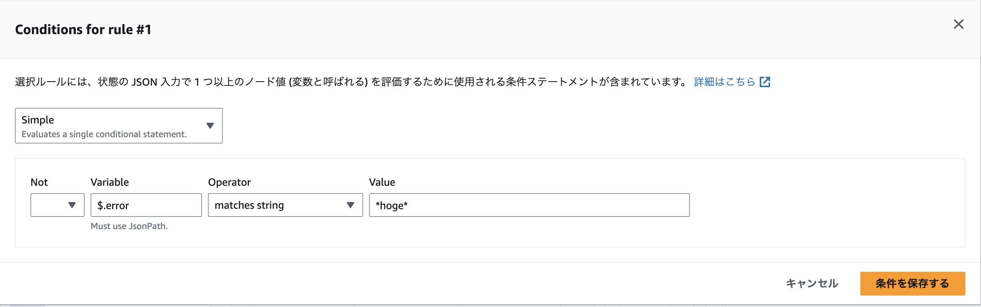Click the Operator field label
981x307 pixels.
(x=229, y=182)
